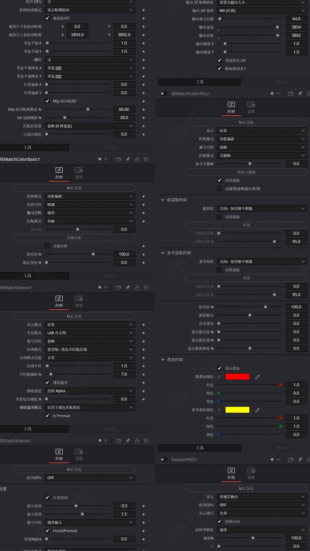Open the 排除通道 反转 Alpha dropdown
Viewport: 310px width, 551px height.
pos(90,391)
